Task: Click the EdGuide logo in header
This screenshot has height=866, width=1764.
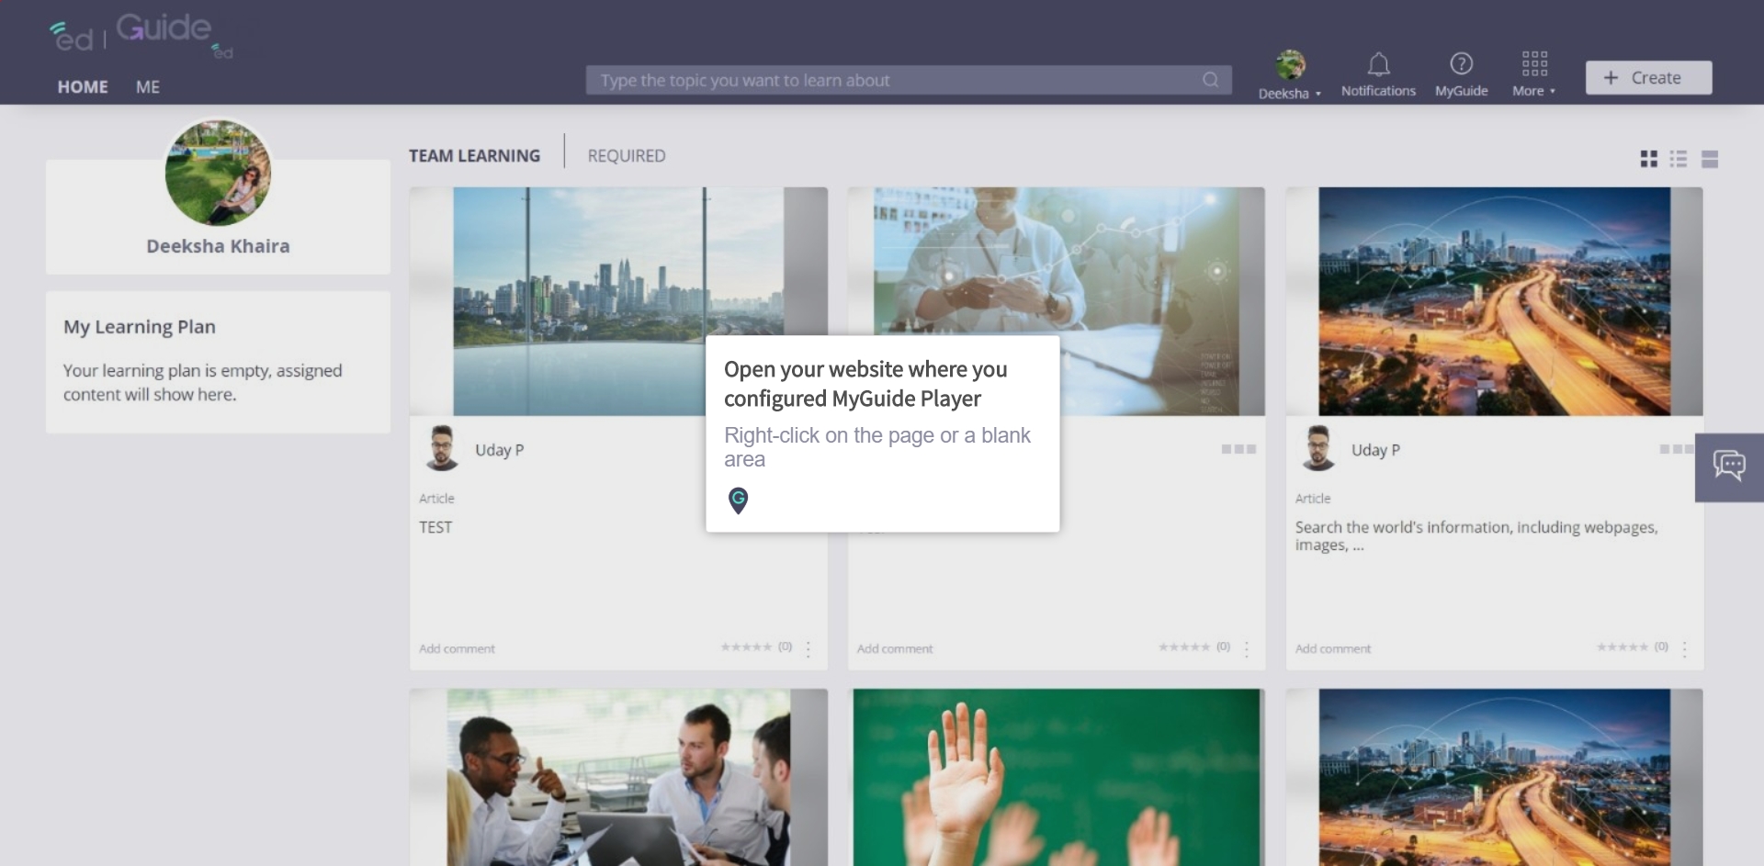Action: tap(141, 34)
